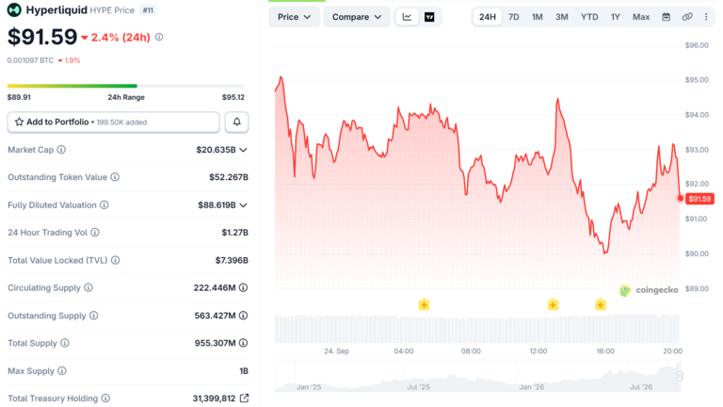Viewport: 723px width, 407px height.
Task: Click the $20.635B market cap value
Action: coord(216,150)
